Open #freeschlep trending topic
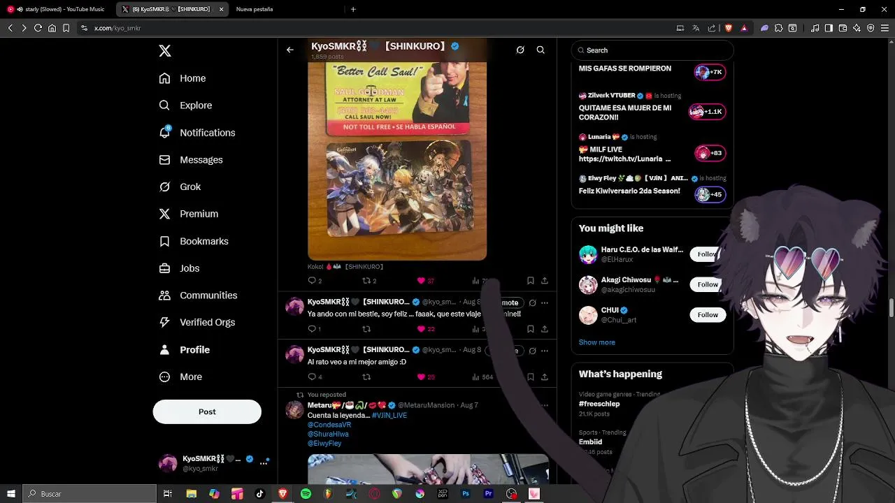895x503 pixels. 599,404
